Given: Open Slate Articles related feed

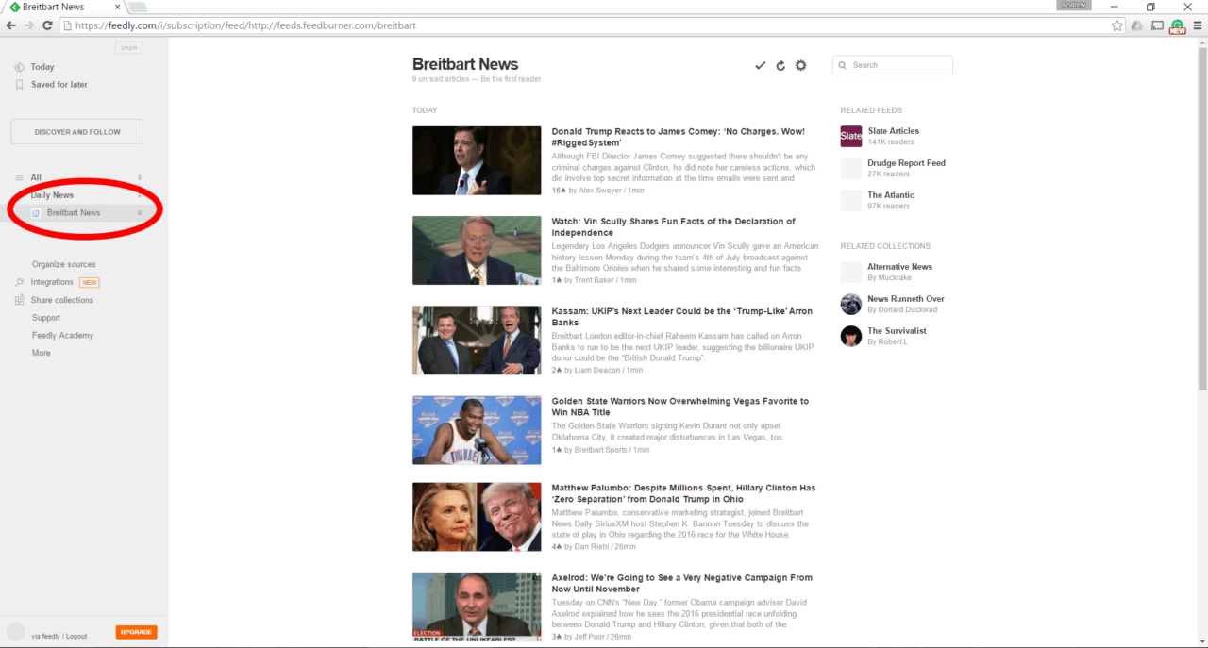Looking at the screenshot, I should tap(893, 131).
